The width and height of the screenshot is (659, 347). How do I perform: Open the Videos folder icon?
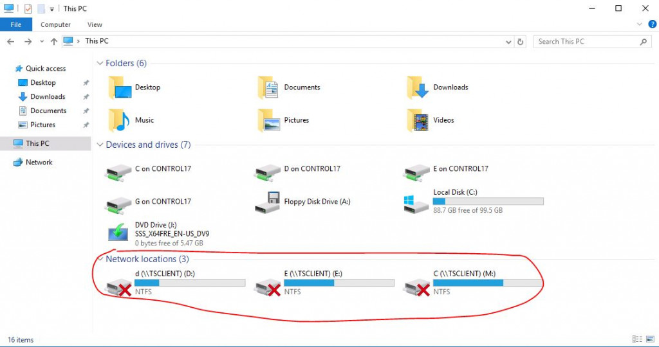coord(418,120)
